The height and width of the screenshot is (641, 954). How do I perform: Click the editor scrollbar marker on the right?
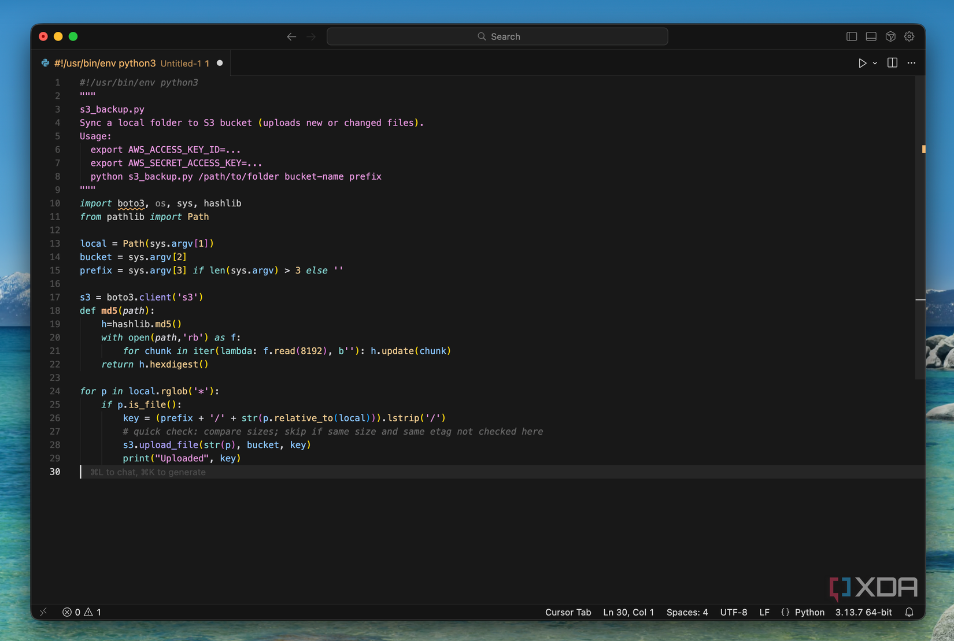923,149
